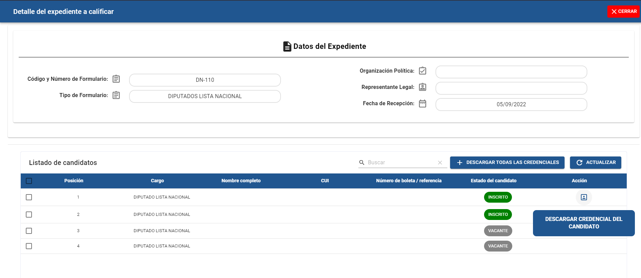Viewport: 641px width, 278px height.
Task: Sort by Posición column header
Action: (x=74, y=181)
